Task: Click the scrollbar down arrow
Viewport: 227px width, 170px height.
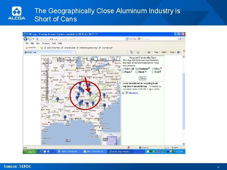Action: (183, 144)
